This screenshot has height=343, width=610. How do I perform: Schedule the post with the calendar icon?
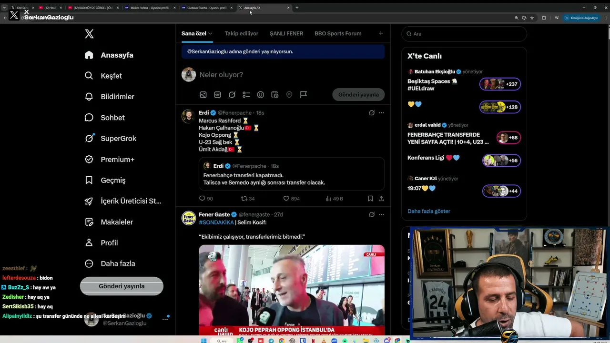tap(274, 95)
